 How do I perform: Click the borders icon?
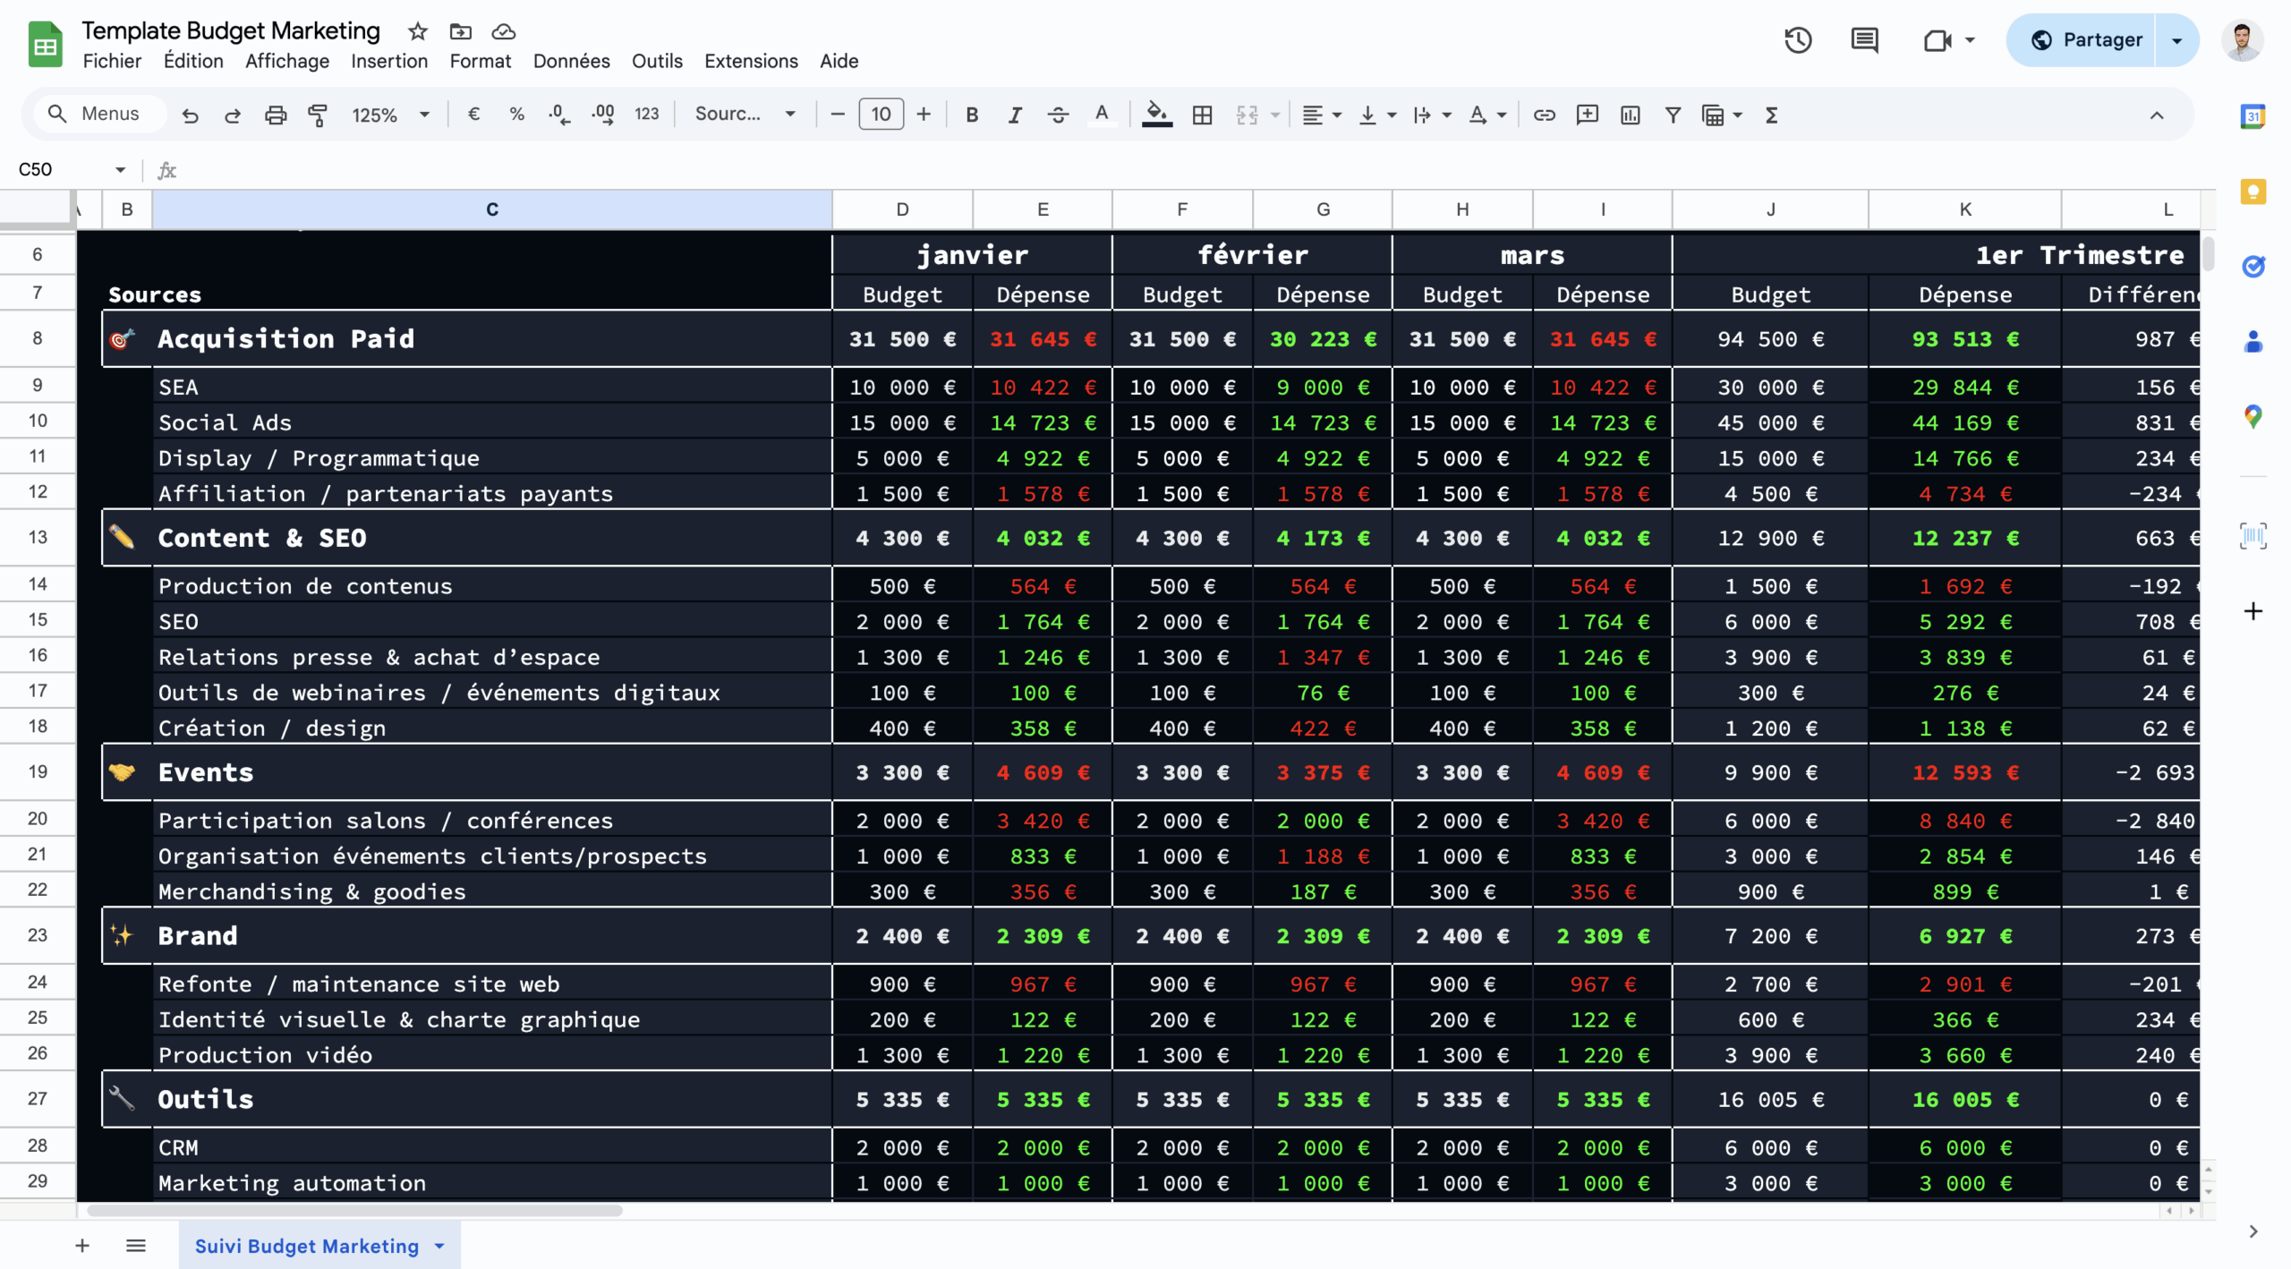pyautogui.click(x=1202, y=115)
